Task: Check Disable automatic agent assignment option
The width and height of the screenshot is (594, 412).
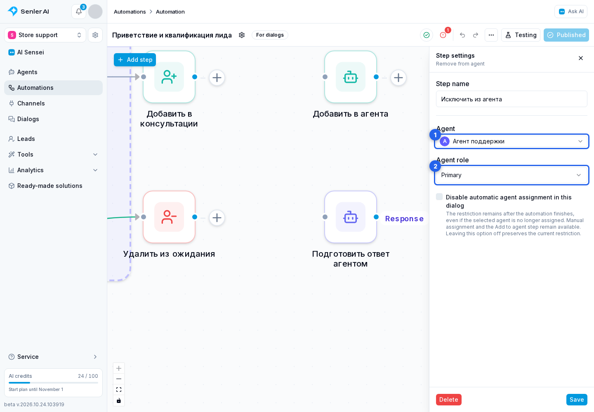Action: tap(439, 197)
